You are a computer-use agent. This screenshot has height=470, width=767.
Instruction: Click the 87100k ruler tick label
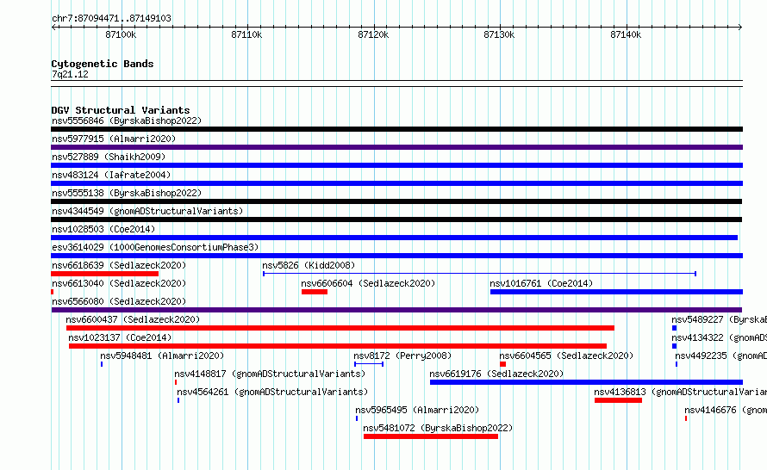click(121, 34)
